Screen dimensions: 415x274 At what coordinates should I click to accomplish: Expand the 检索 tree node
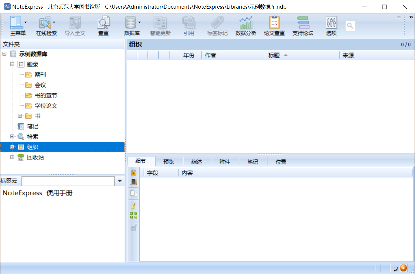pos(12,136)
